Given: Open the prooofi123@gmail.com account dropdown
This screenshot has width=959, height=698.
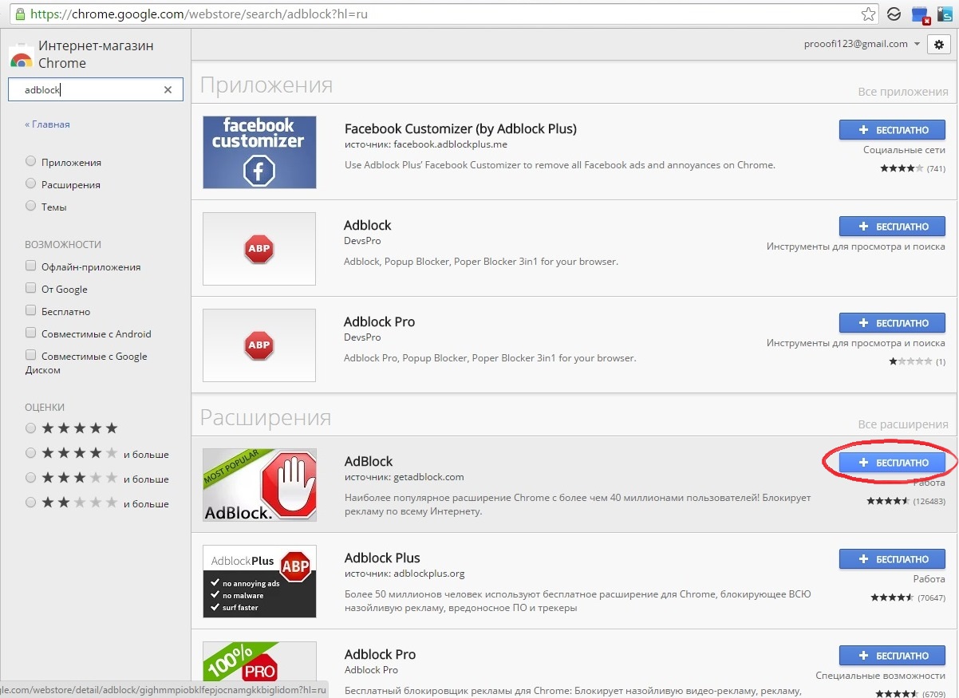Looking at the screenshot, I should click(862, 44).
